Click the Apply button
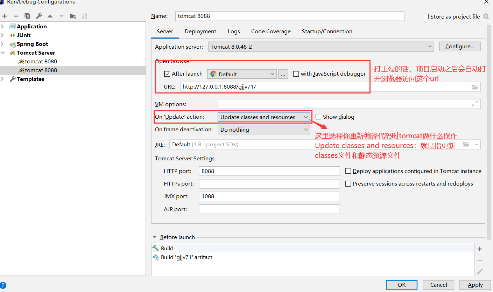This screenshot has width=493, height=292. (x=475, y=285)
